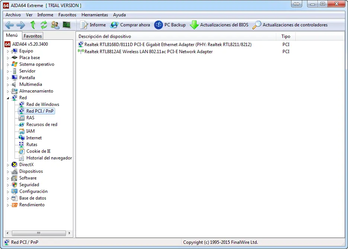Viewport: 348px width, 249px height.
Task: Select Recursos de red tree item
Action: pyautogui.click(x=42, y=124)
